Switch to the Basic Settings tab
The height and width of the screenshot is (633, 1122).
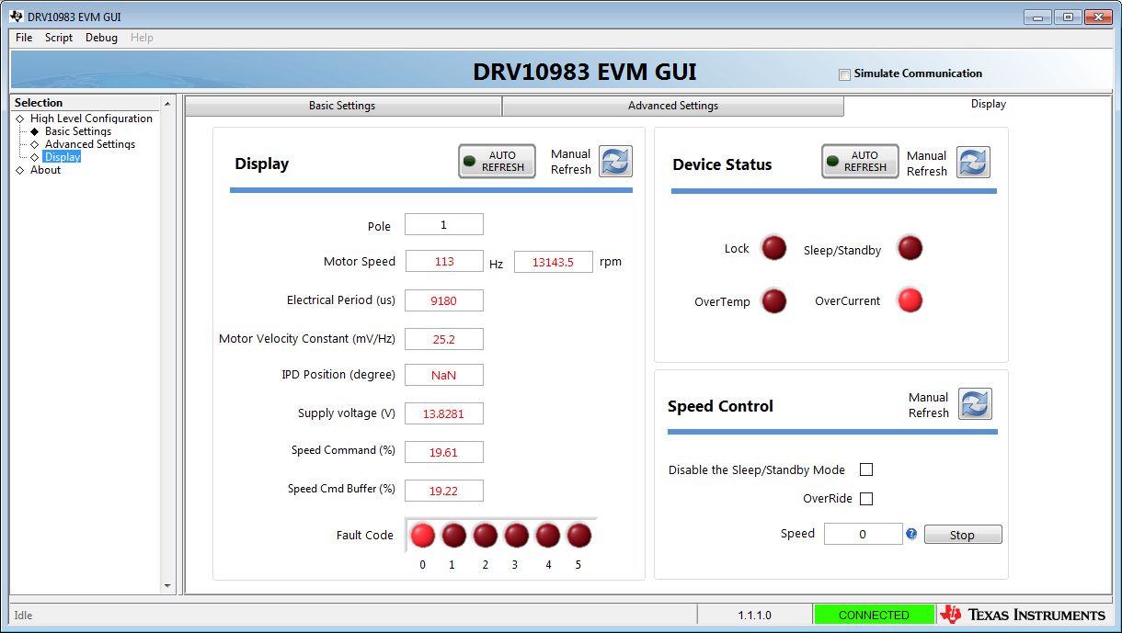(x=343, y=106)
